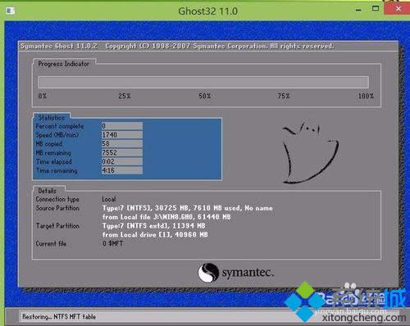Screen dimensions: 410x326
Task: Click the Source Partition label
Action: click(57, 208)
